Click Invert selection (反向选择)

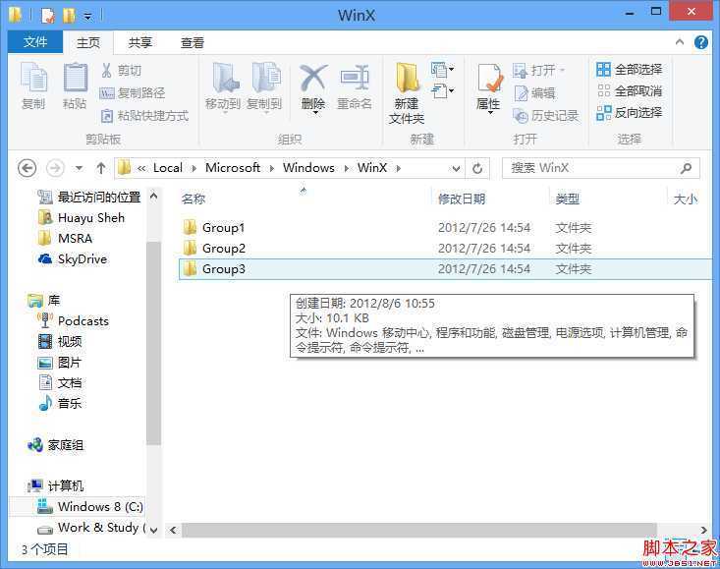coord(629,112)
